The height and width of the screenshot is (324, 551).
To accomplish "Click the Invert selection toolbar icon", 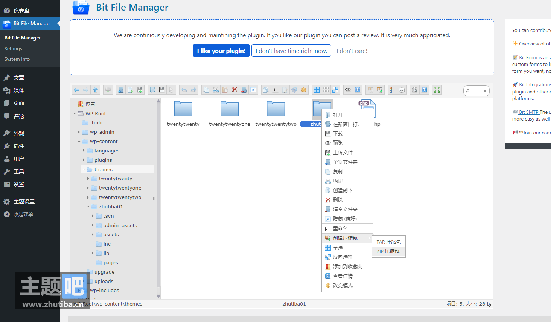I will point(335,90).
